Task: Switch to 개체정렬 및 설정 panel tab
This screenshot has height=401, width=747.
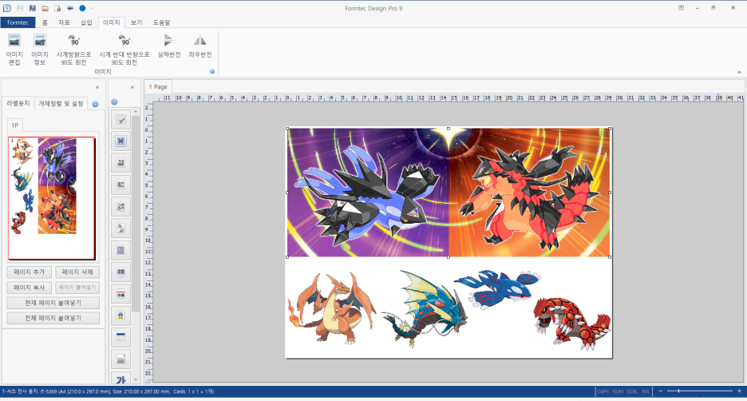Action: (61, 104)
